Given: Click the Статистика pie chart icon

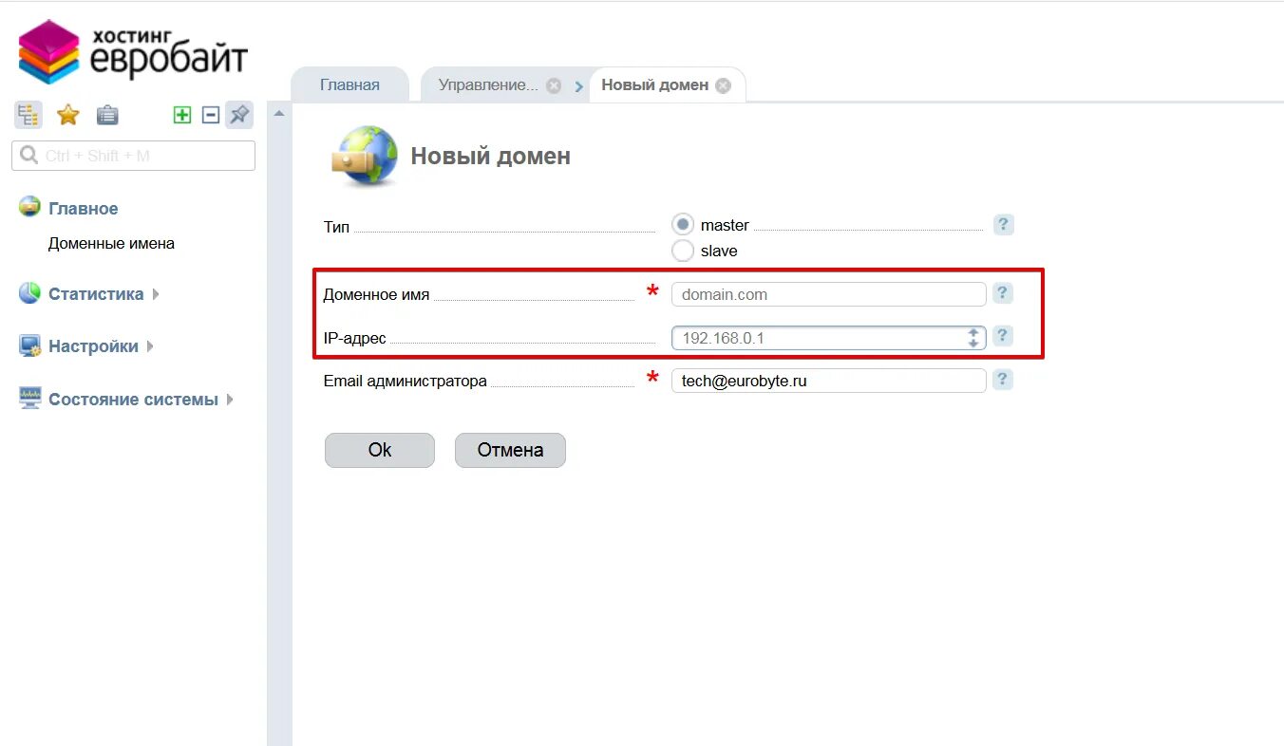Looking at the screenshot, I should coord(29,292).
